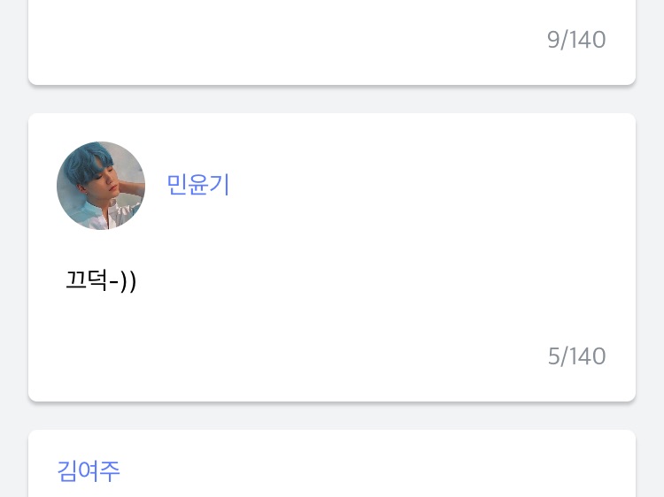Click the 9/140 character counter
The image size is (664, 497).
576,40
